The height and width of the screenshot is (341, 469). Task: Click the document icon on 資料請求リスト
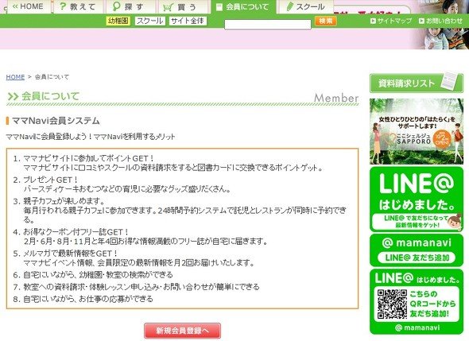click(x=449, y=81)
